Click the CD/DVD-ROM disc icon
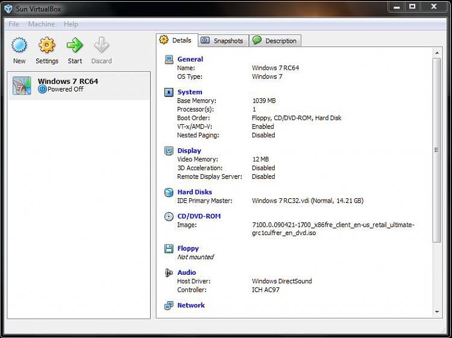This screenshot has height=338, width=452. tap(169, 216)
